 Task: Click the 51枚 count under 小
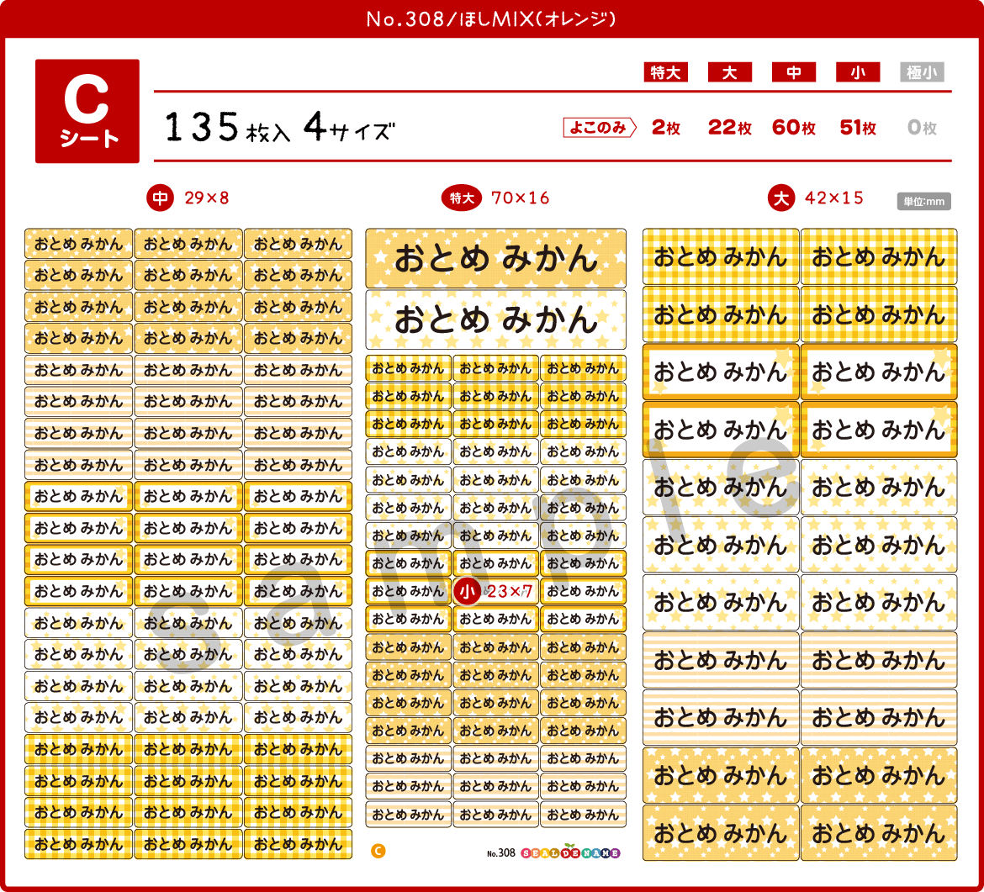(858, 127)
